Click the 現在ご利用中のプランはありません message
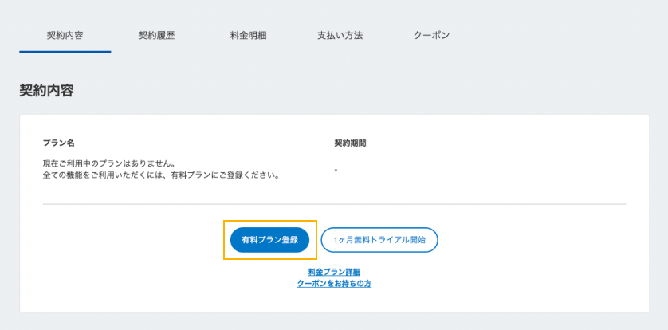 (x=108, y=163)
